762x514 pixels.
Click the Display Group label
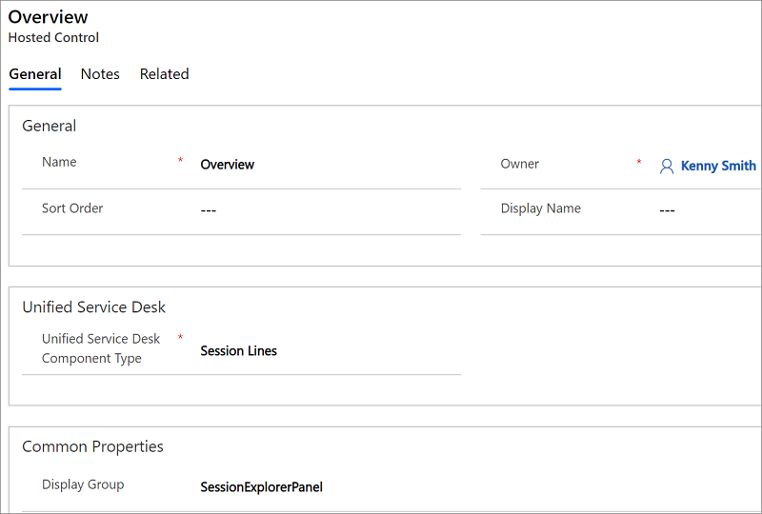pos(83,484)
